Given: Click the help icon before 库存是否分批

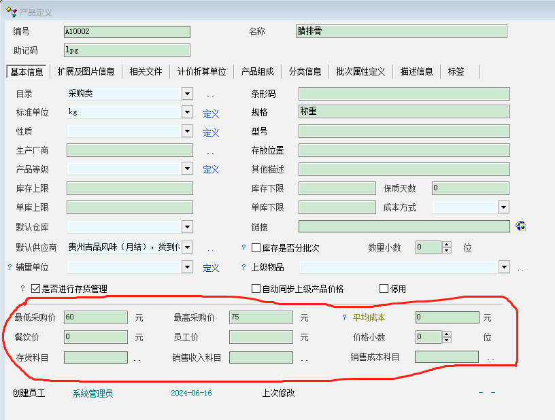Looking at the screenshot, I should click(x=243, y=248).
